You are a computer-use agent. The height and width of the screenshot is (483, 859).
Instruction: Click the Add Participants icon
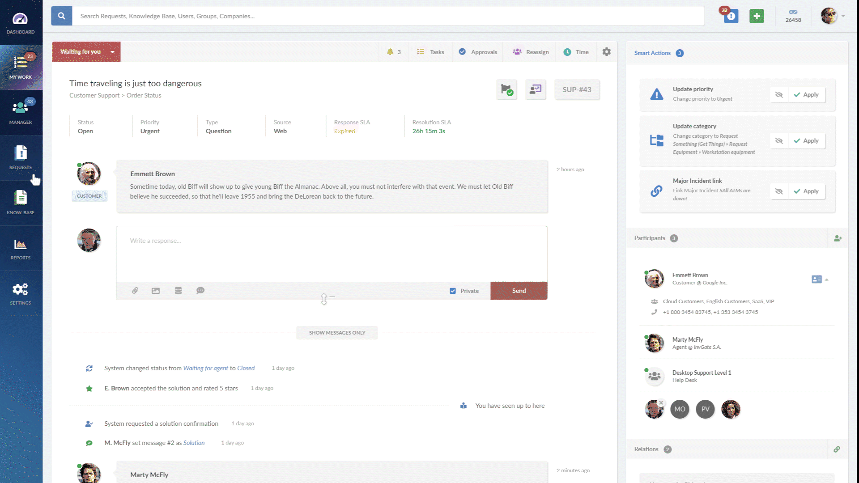[x=838, y=237]
